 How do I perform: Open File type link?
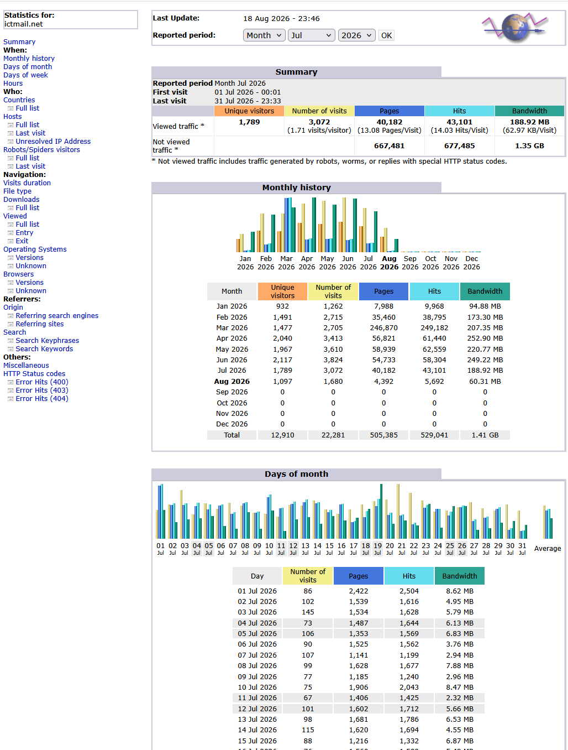(17, 191)
